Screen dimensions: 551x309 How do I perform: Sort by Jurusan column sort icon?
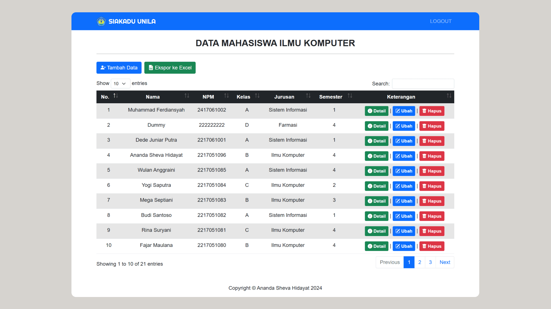tap(308, 96)
